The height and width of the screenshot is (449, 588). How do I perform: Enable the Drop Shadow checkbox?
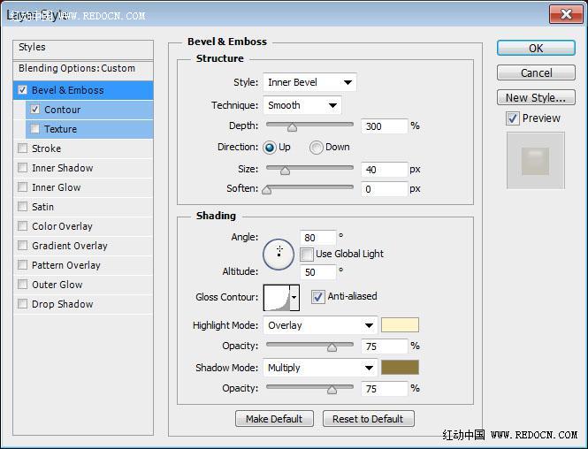click(x=22, y=303)
